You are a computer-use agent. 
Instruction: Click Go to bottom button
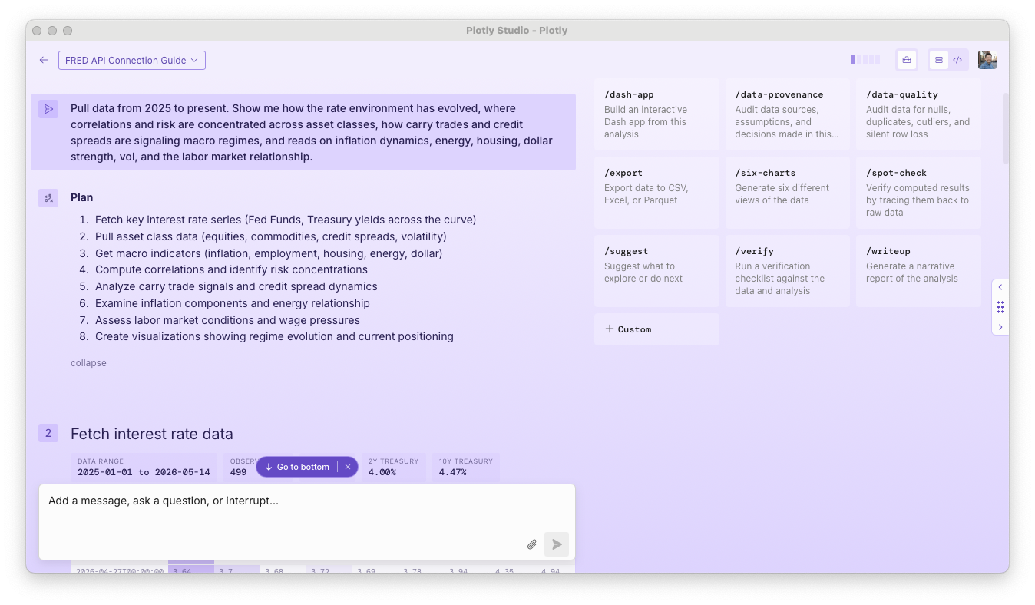296,467
